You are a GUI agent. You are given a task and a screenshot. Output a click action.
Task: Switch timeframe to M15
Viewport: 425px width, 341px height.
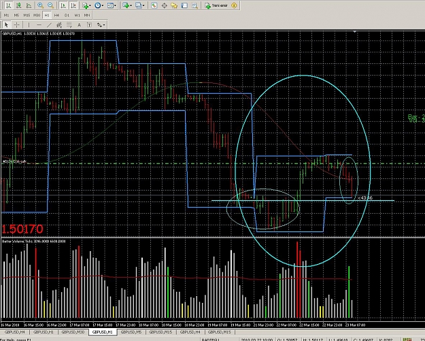(27, 15)
